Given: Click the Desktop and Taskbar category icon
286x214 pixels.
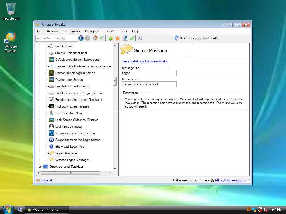Looking at the screenshot, I should click(46, 167).
